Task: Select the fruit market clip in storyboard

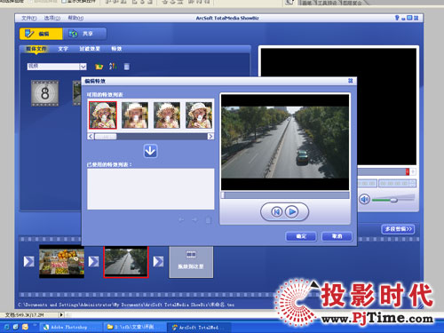Action: point(61,261)
